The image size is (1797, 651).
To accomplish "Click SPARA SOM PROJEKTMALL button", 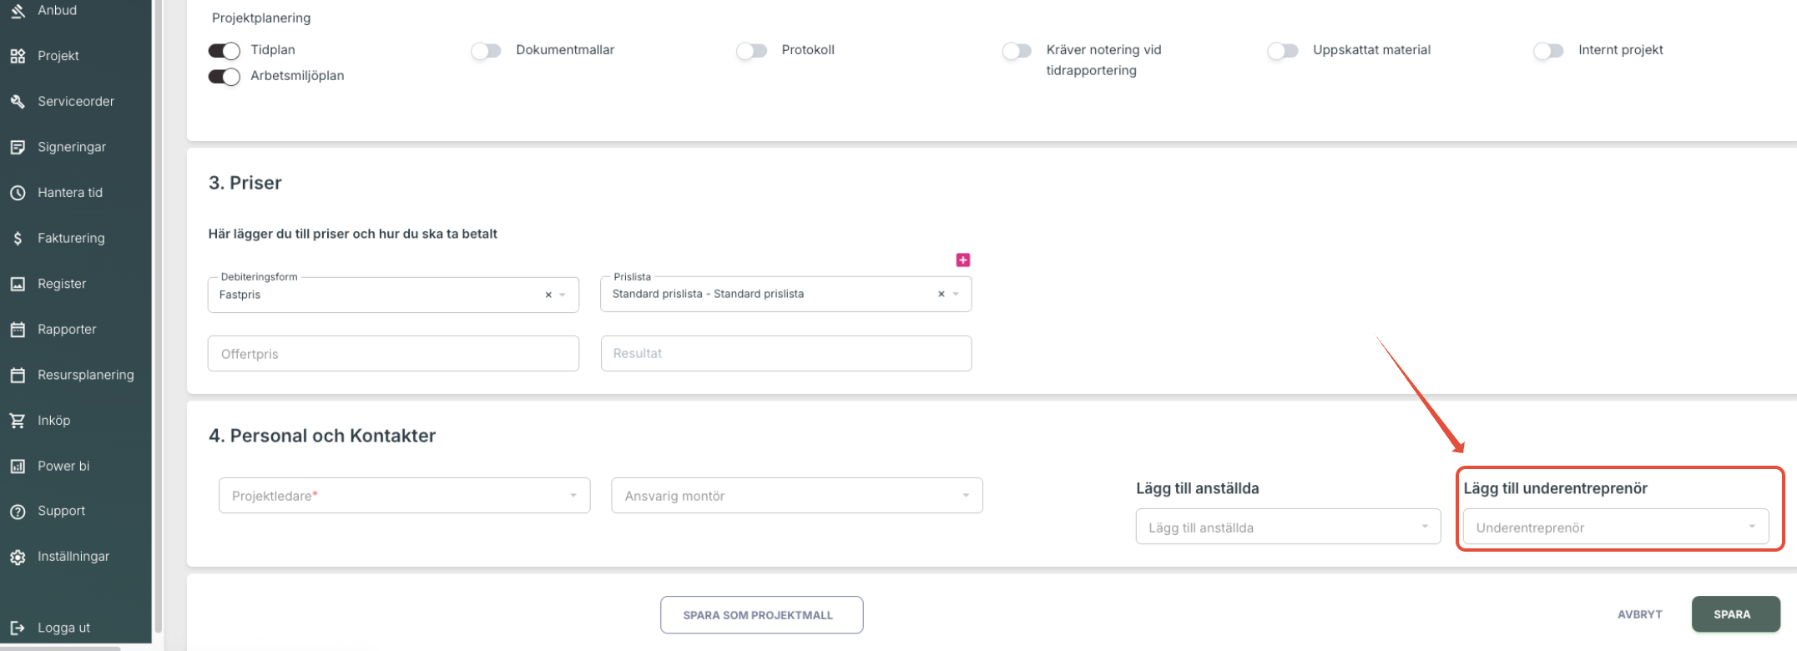I will (x=761, y=615).
